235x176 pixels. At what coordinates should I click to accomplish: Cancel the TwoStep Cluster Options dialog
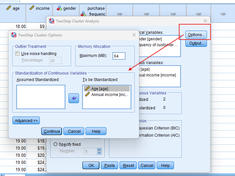(74, 131)
